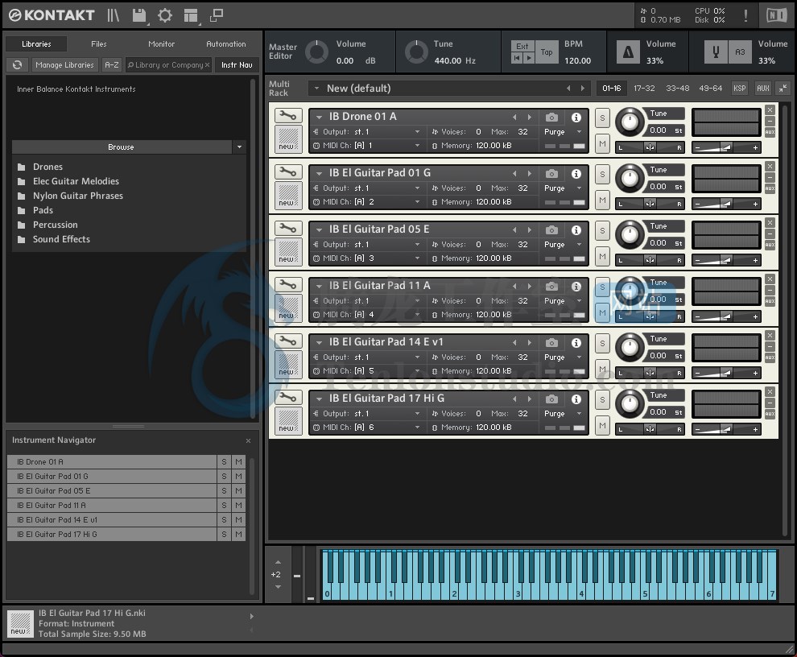Solo IB El Guitar Pad 05 E in the rack
The image size is (797, 657).
coord(602,231)
